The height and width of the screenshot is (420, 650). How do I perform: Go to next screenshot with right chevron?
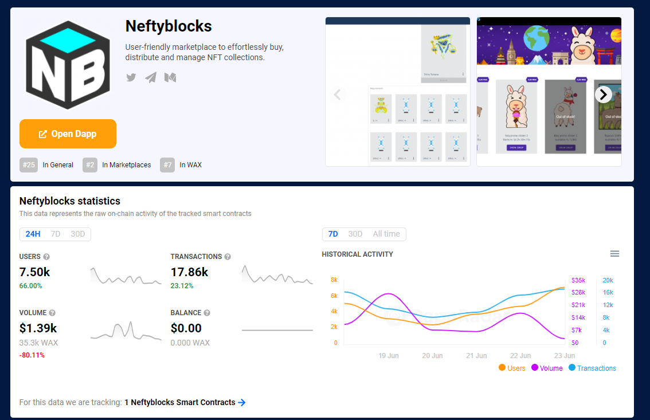click(x=604, y=95)
